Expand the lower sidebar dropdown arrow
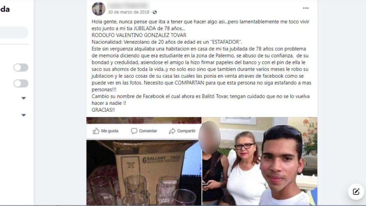This screenshot has width=366, height=206. [23, 115]
